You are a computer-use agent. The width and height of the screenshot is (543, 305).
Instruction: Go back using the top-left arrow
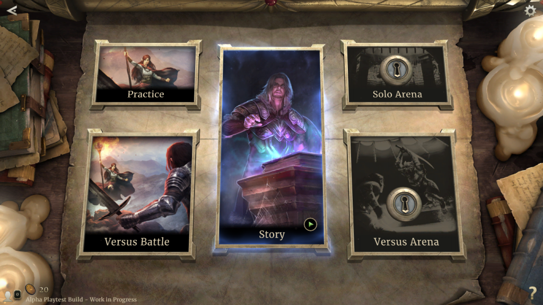point(12,11)
